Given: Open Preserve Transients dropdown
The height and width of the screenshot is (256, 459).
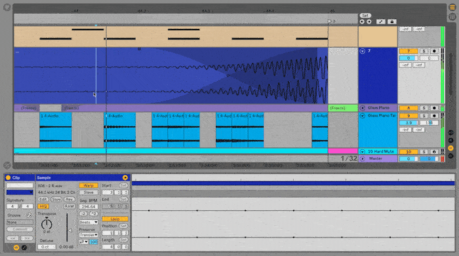Looking at the screenshot, I should pyautogui.click(x=89, y=235).
